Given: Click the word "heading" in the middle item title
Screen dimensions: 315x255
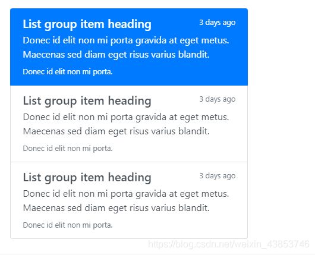Looking at the screenshot, I should 130,101.
